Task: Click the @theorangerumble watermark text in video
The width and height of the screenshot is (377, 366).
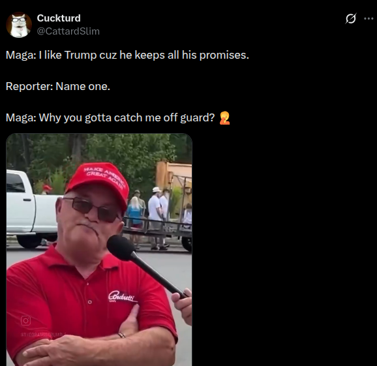Action: coord(43,334)
